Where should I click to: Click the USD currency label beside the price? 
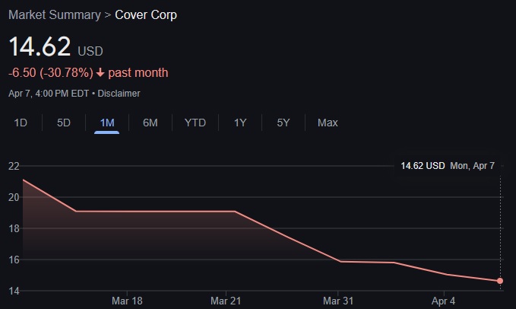coord(90,52)
